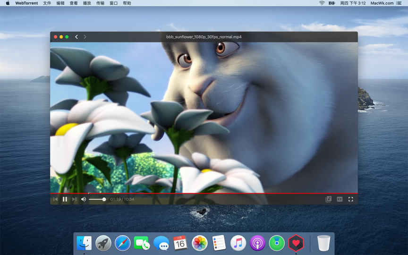Open WebTorrent heart icon in Dock
The width and height of the screenshot is (408, 255).
(296, 243)
